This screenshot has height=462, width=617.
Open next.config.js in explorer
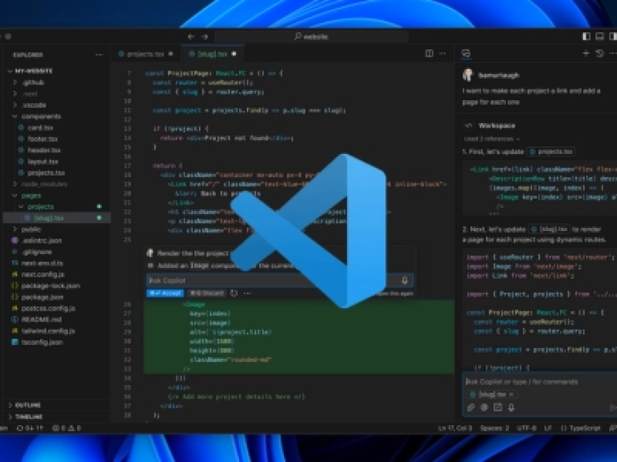click(x=57, y=274)
